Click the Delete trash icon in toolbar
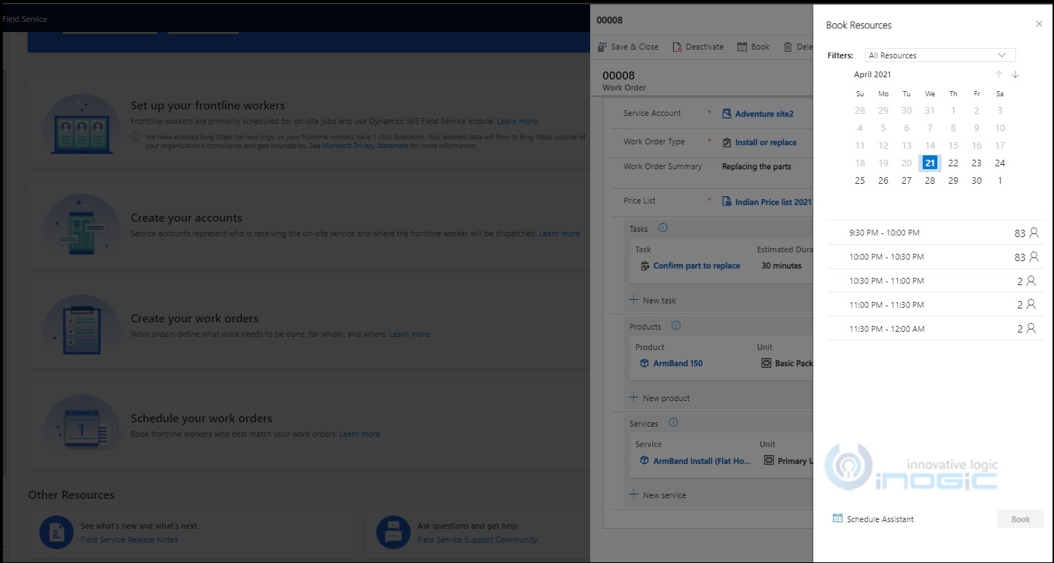Image resolution: width=1054 pixels, height=563 pixels. tap(788, 47)
